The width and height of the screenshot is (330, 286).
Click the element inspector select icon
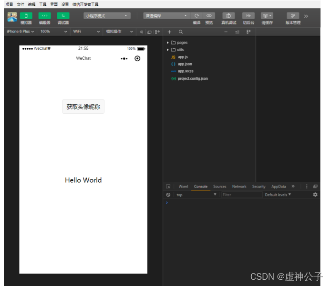click(x=168, y=187)
